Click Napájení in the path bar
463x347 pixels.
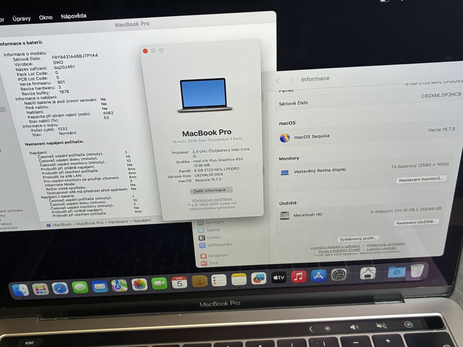click(142, 220)
